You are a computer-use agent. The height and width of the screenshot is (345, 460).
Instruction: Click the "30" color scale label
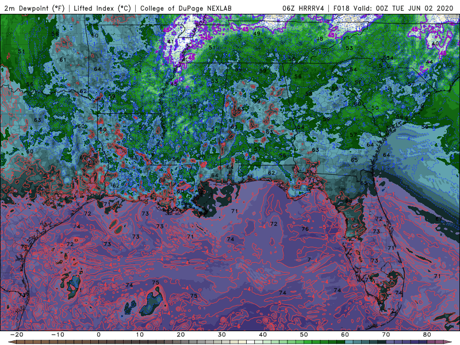coord(222,335)
